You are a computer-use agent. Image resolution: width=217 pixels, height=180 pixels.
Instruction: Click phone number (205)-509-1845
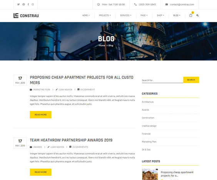(x=147, y=5)
